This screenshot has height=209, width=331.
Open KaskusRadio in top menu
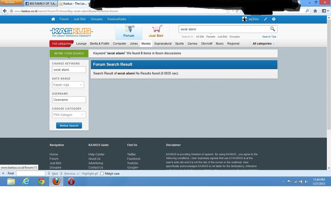(x=117, y=19)
